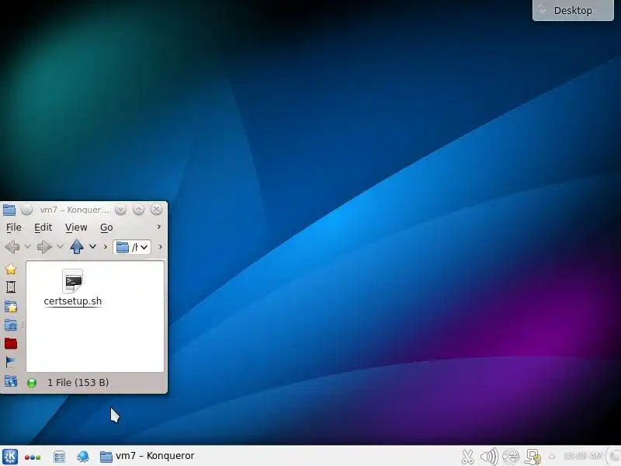Open the Klipper scissors tray icon
Image resolution: width=621 pixels, height=466 pixels.
[467, 457]
